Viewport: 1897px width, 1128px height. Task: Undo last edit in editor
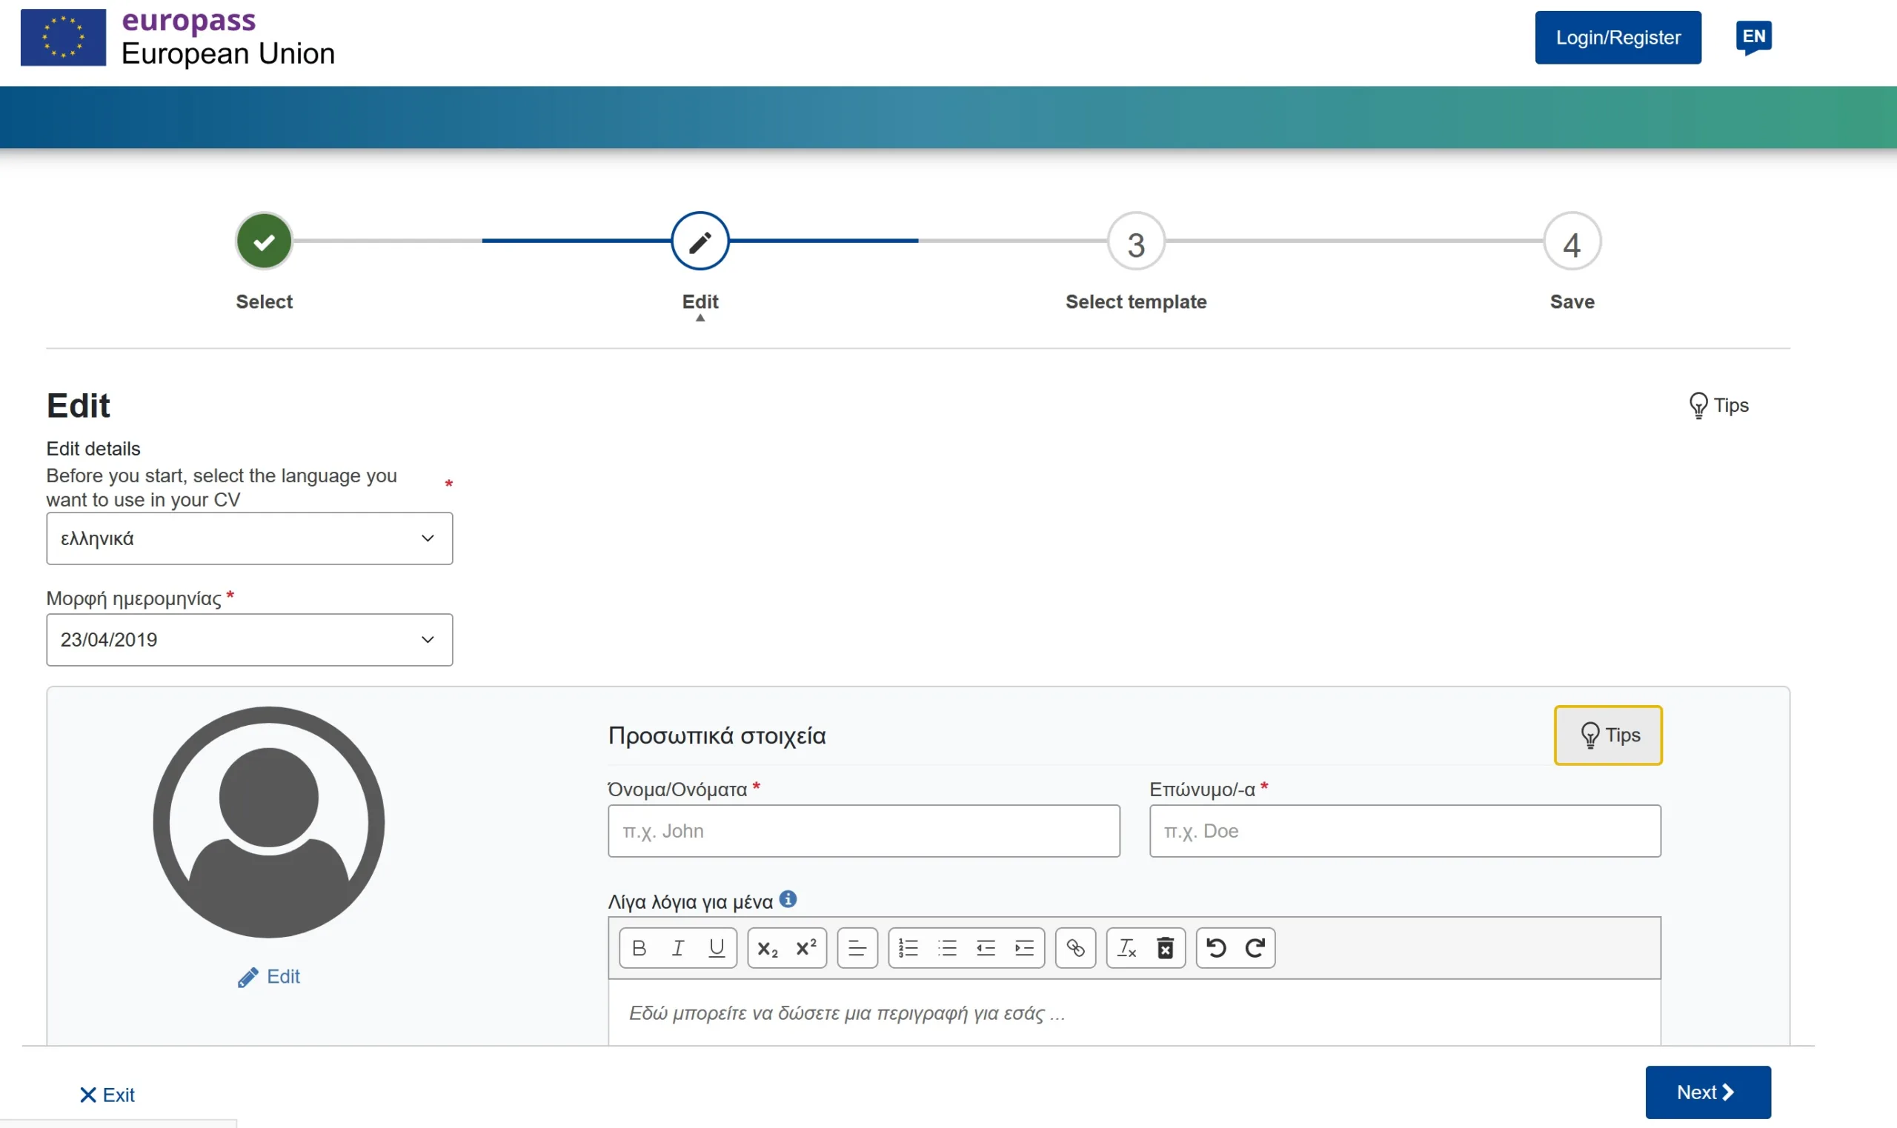point(1217,948)
